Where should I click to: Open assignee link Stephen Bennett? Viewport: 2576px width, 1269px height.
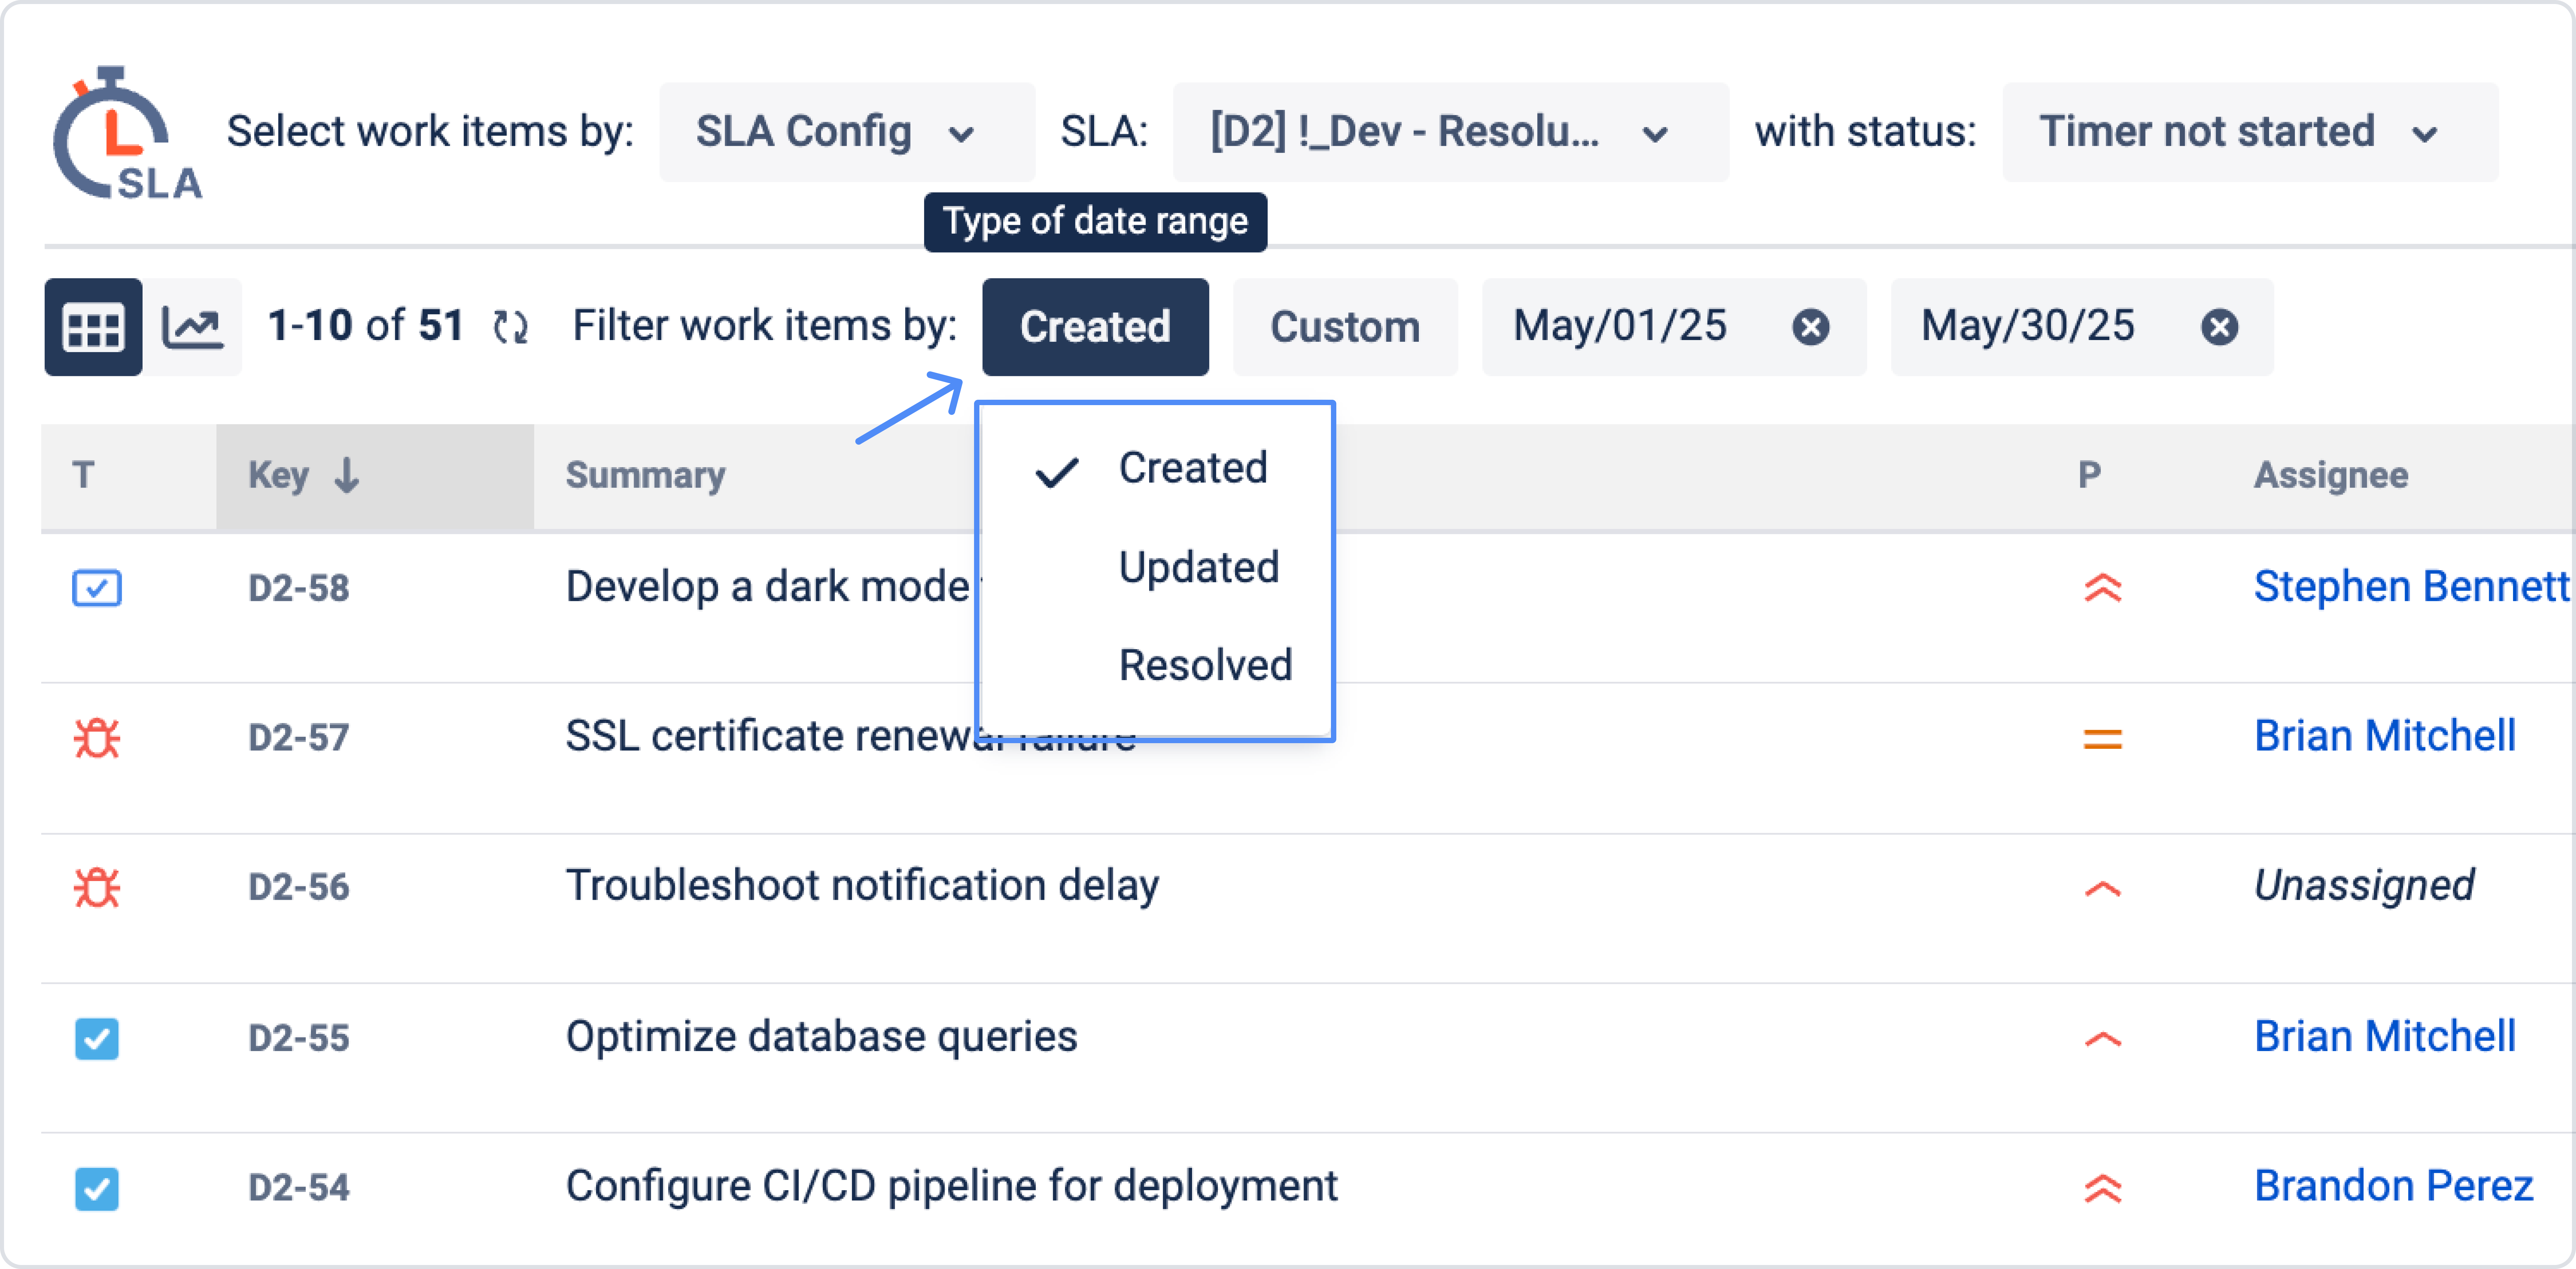point(2410,587)
